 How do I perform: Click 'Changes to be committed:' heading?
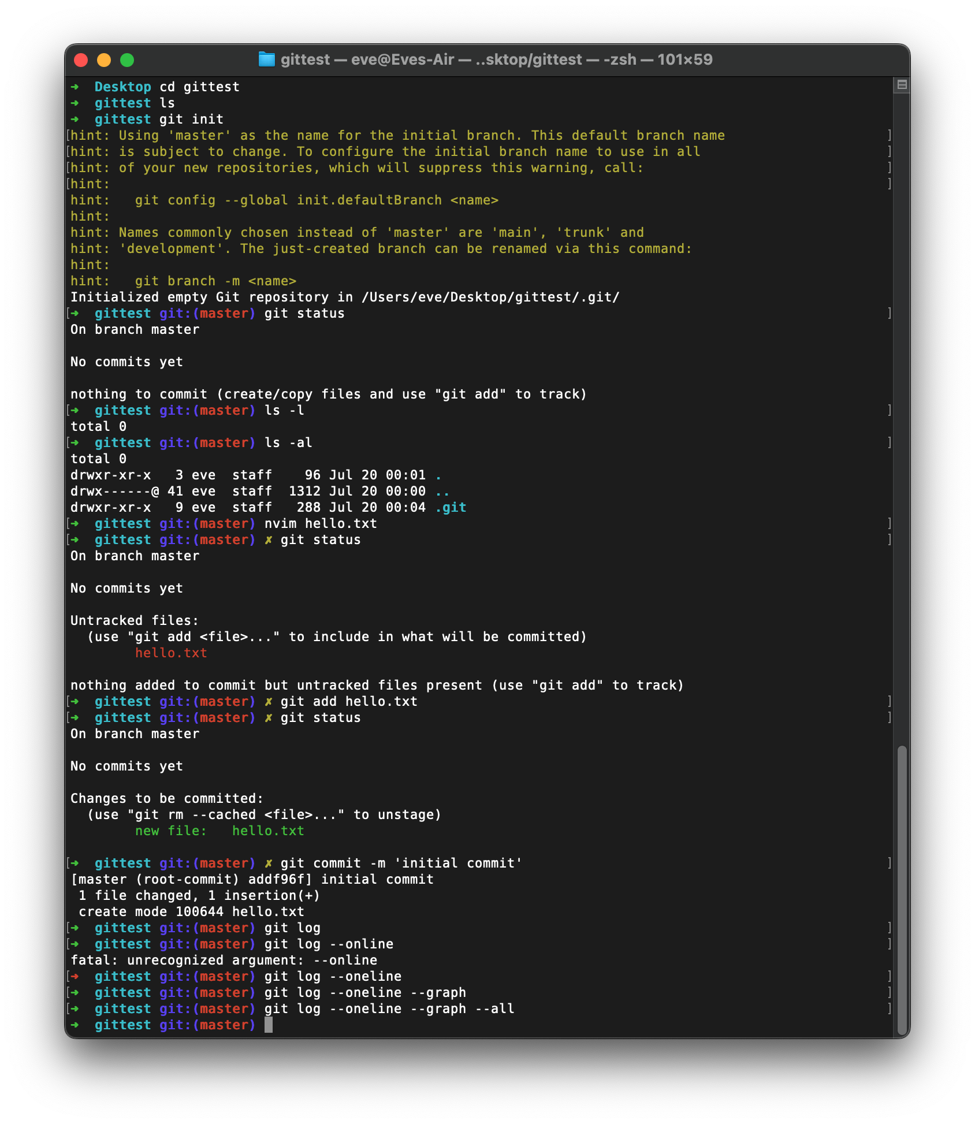167,799
